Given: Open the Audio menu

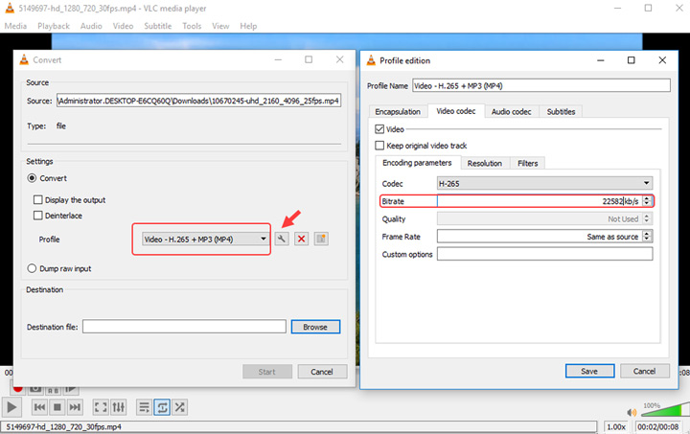Looking at the screenshot, I should [91, 26].
